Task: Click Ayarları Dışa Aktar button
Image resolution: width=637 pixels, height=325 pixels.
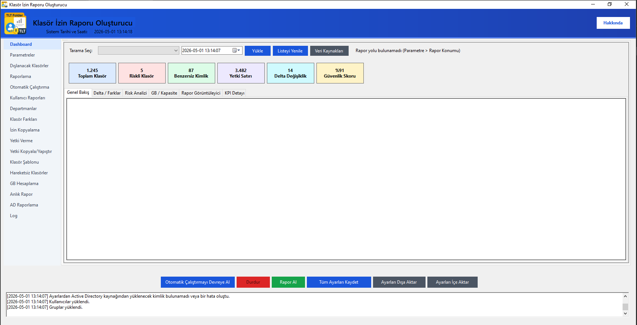Action: click(x=399, y=282)
